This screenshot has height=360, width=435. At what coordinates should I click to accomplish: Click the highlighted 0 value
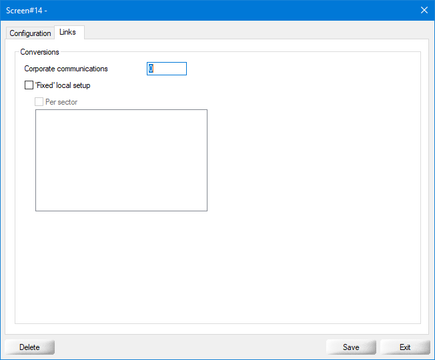pos(151,69)
